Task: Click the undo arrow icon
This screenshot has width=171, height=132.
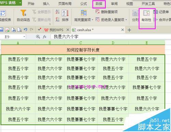Action: [x=26, y=30]
